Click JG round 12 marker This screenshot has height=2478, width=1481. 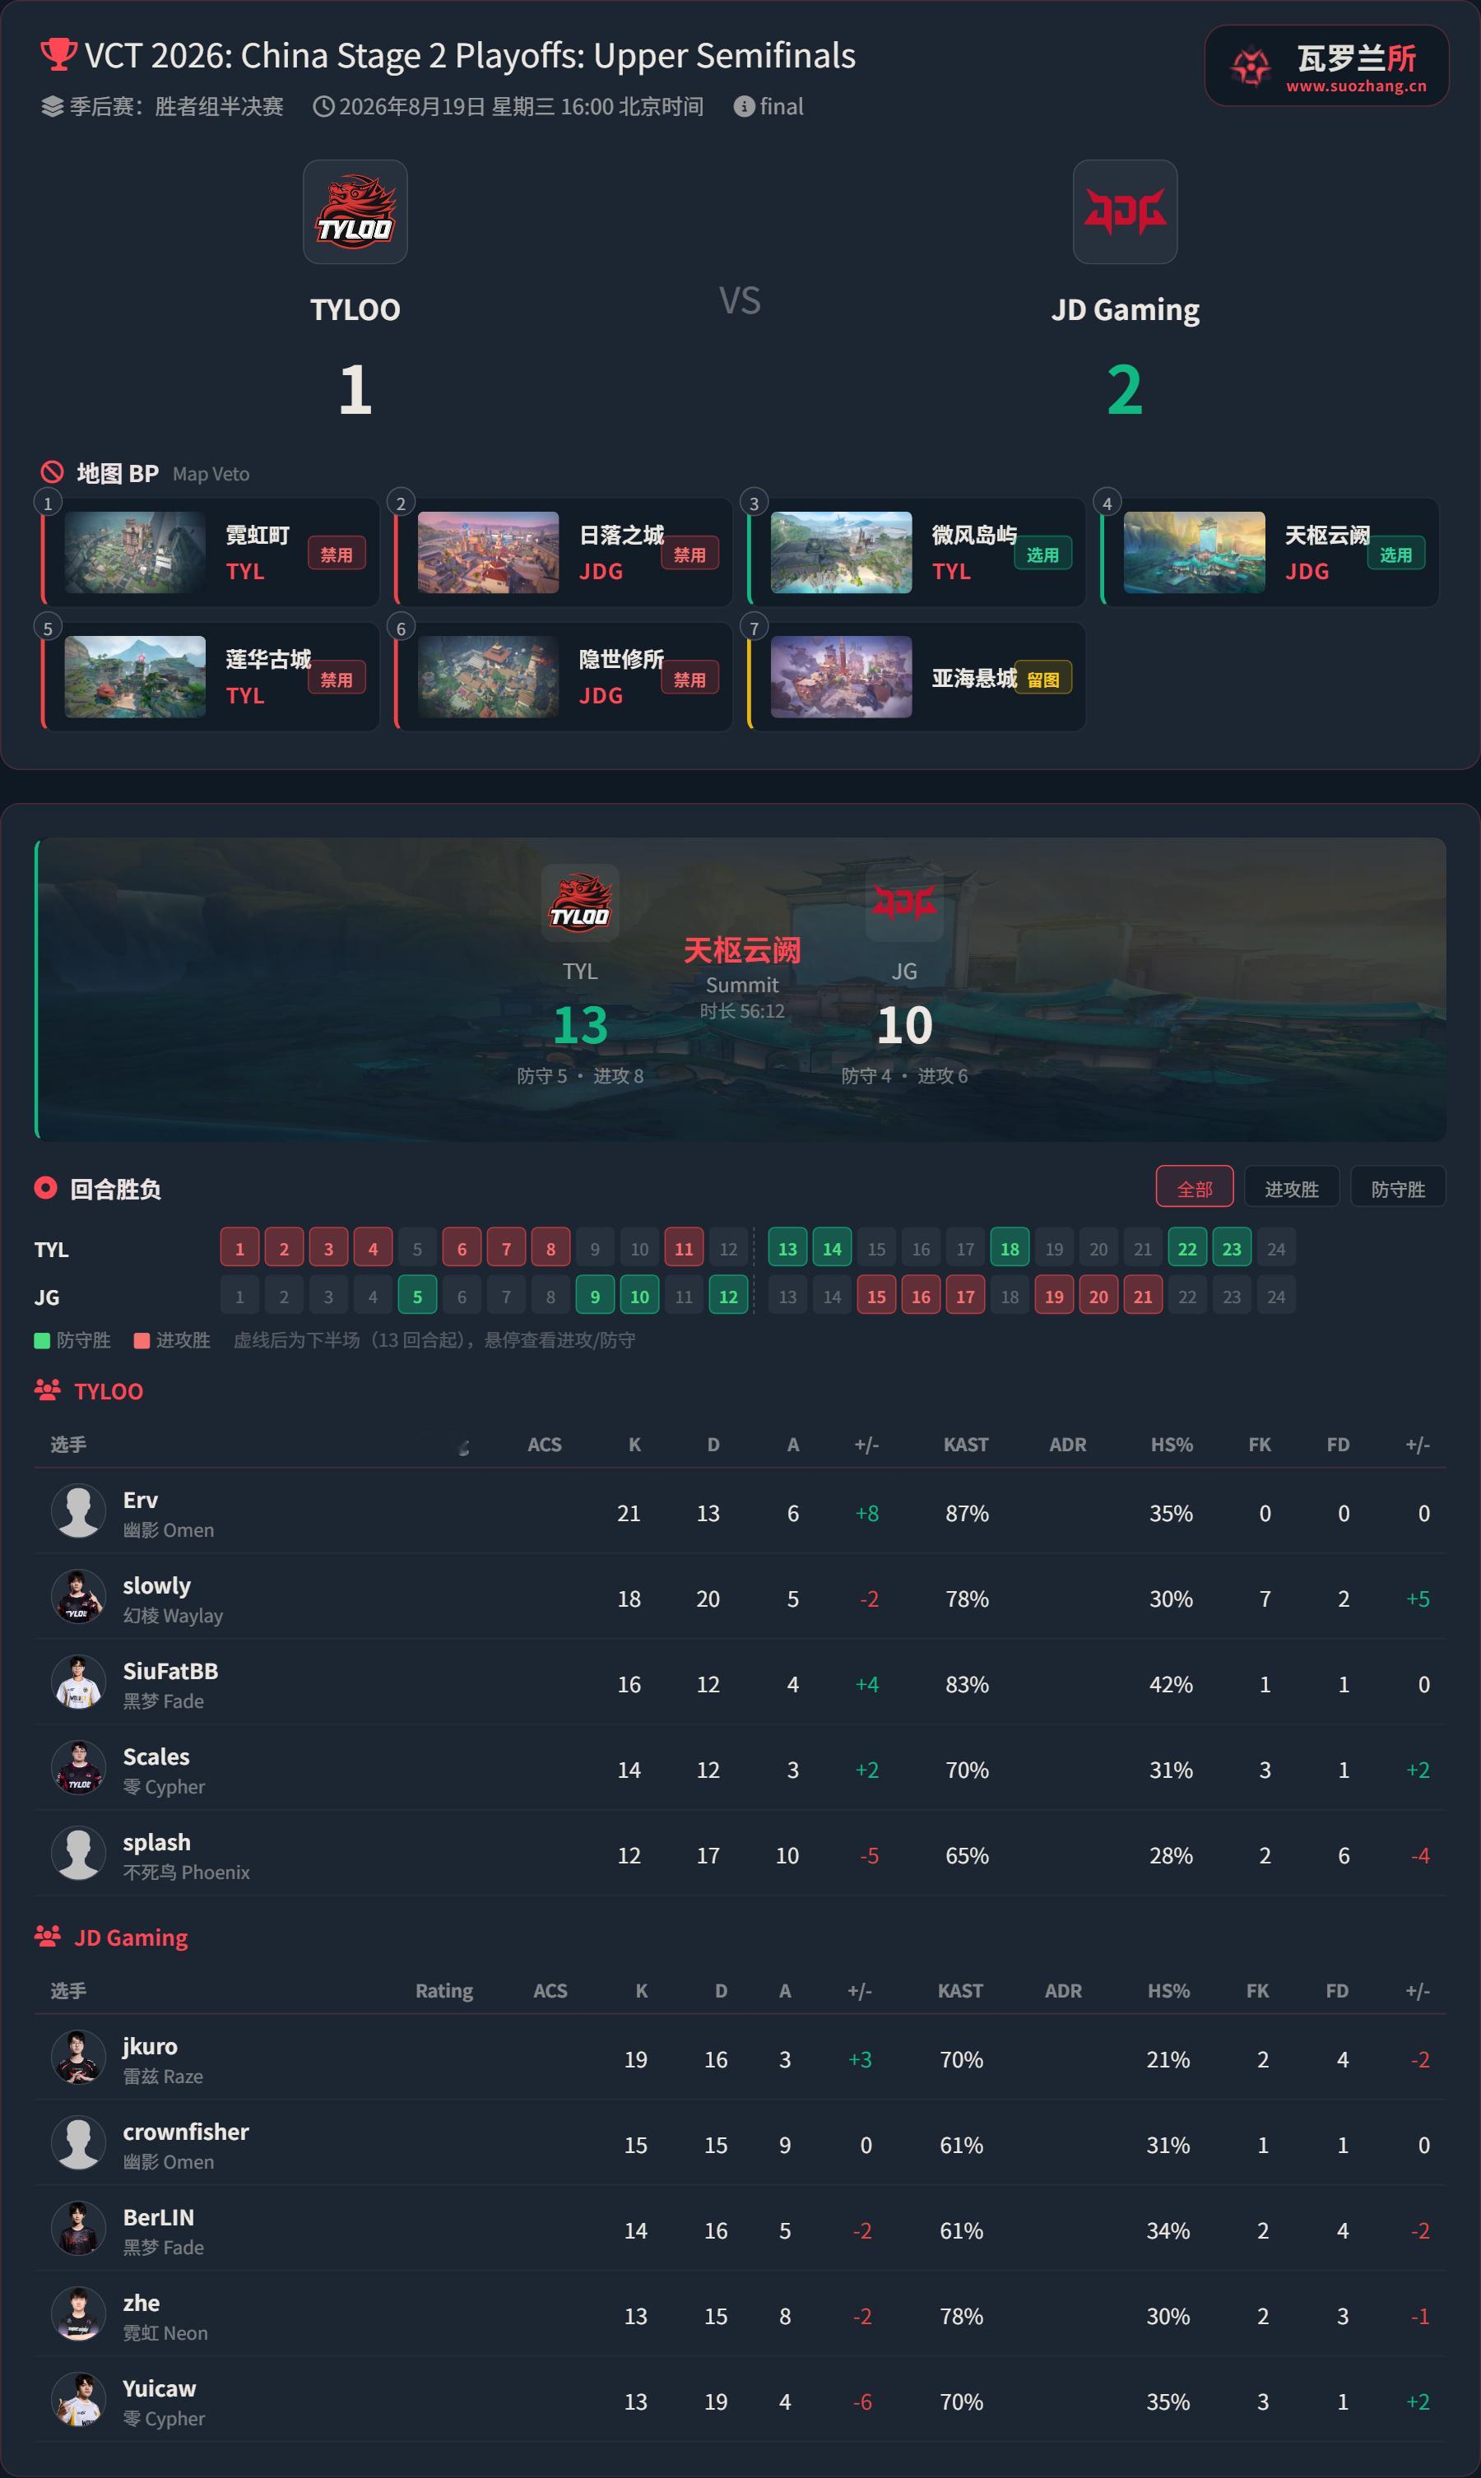click(728, 1297)
